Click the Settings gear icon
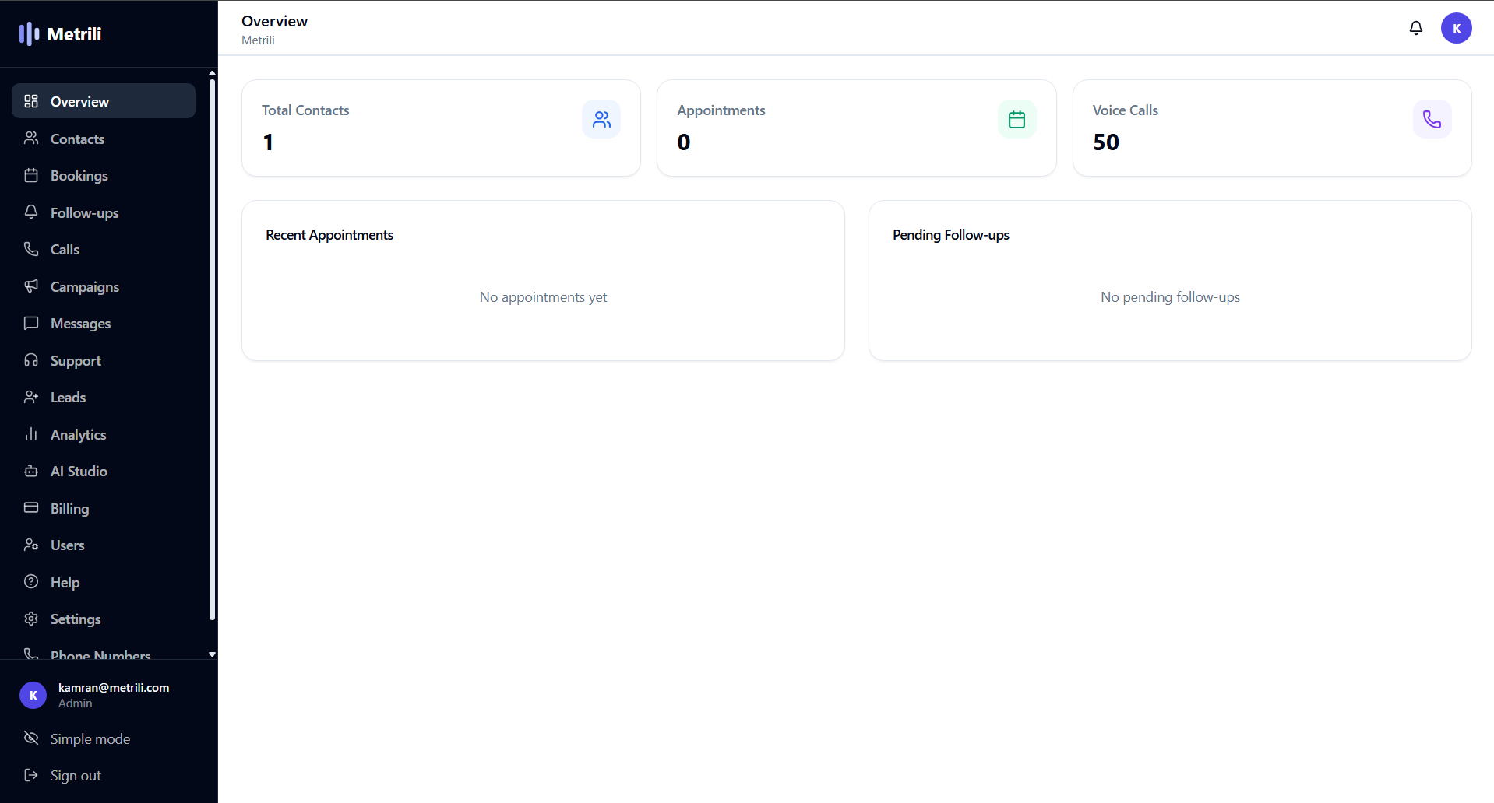The width and height of the screenshot is (1494, 803). point(31,619)
